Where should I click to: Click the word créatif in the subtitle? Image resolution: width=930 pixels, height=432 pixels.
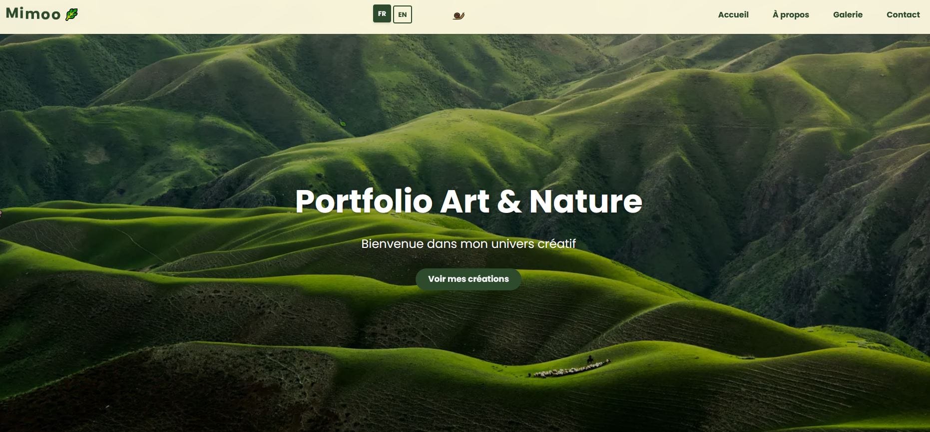tap(556, 243)
